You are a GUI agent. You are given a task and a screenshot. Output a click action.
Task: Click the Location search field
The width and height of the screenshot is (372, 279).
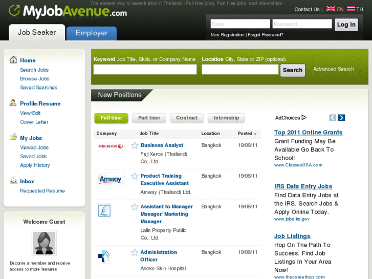point(240,70)
